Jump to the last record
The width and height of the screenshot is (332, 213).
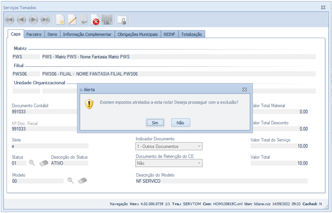click(x=45, y=19)
